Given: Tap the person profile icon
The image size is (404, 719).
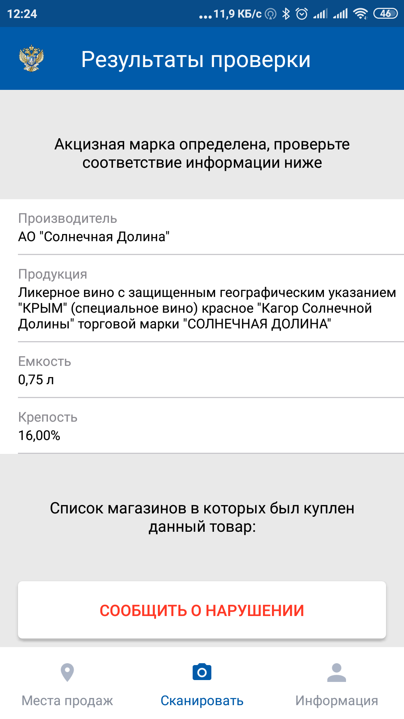Looking at the screenshot, I should [337, 672].
